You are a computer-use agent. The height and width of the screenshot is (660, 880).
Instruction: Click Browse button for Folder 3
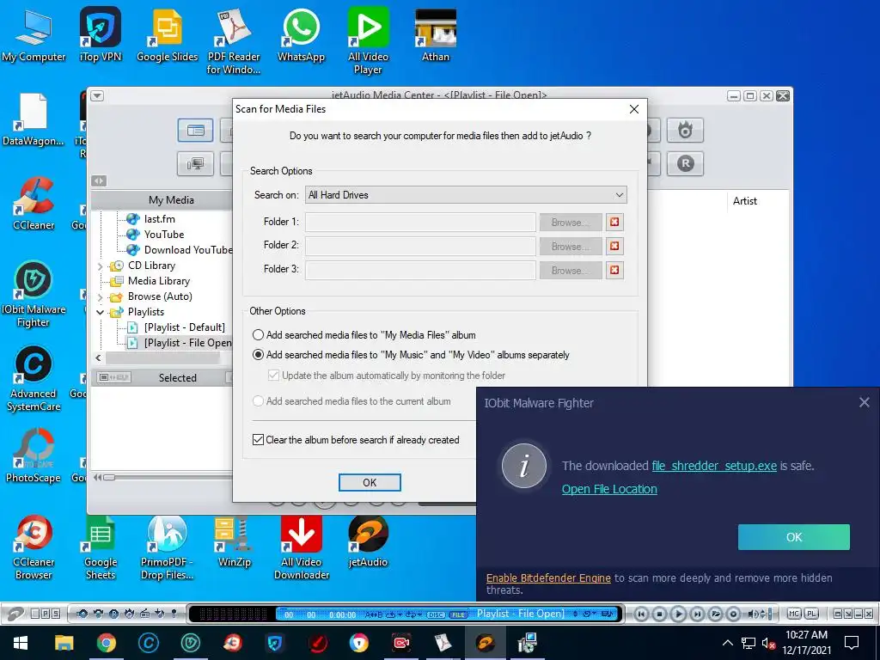click(x=571, y=271)
